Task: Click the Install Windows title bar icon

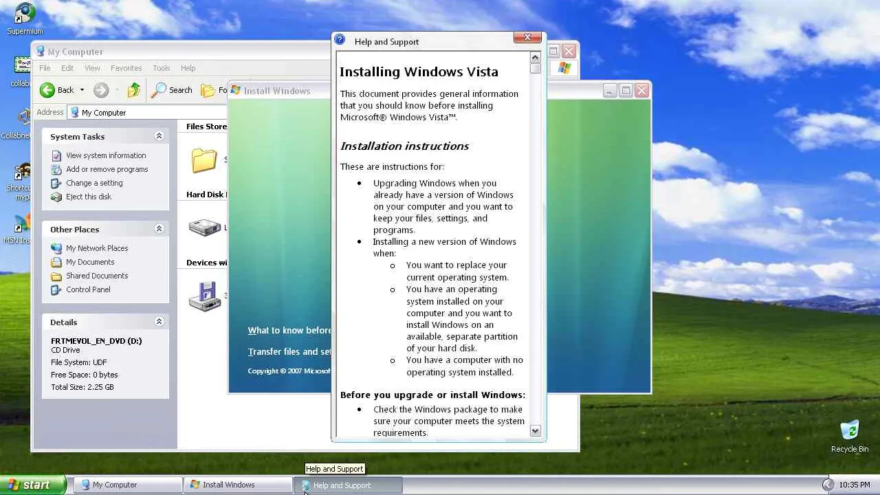Action: click(x=236, y=90)
